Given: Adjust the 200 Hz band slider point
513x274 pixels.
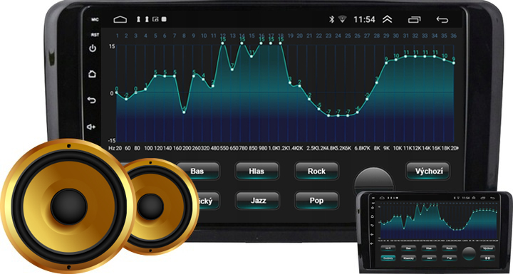Looking at the screenshot, I should 184,112.
